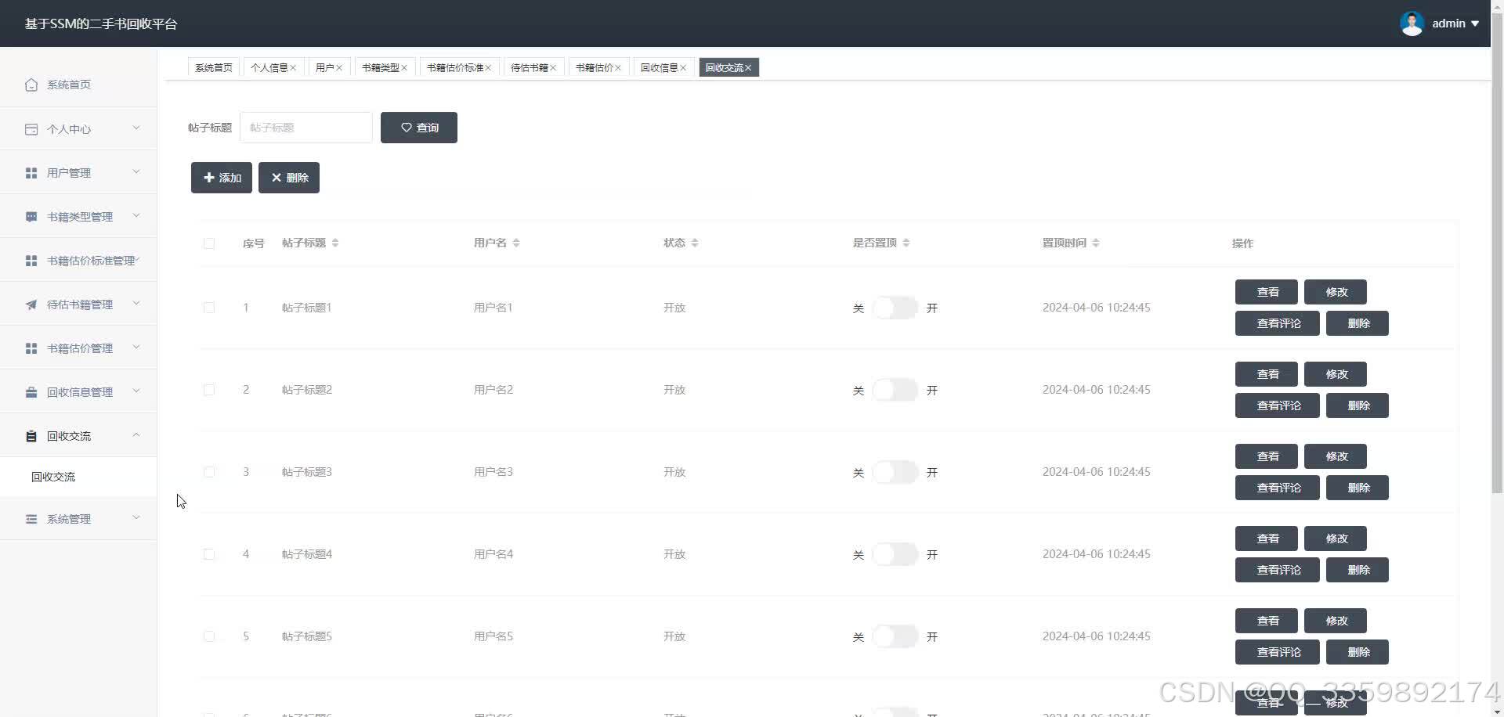Close the 回收信息 tab
Image resolution: width=1504 pixels, height=717 pixels.
pyautogui.click(x=683, y=68)
